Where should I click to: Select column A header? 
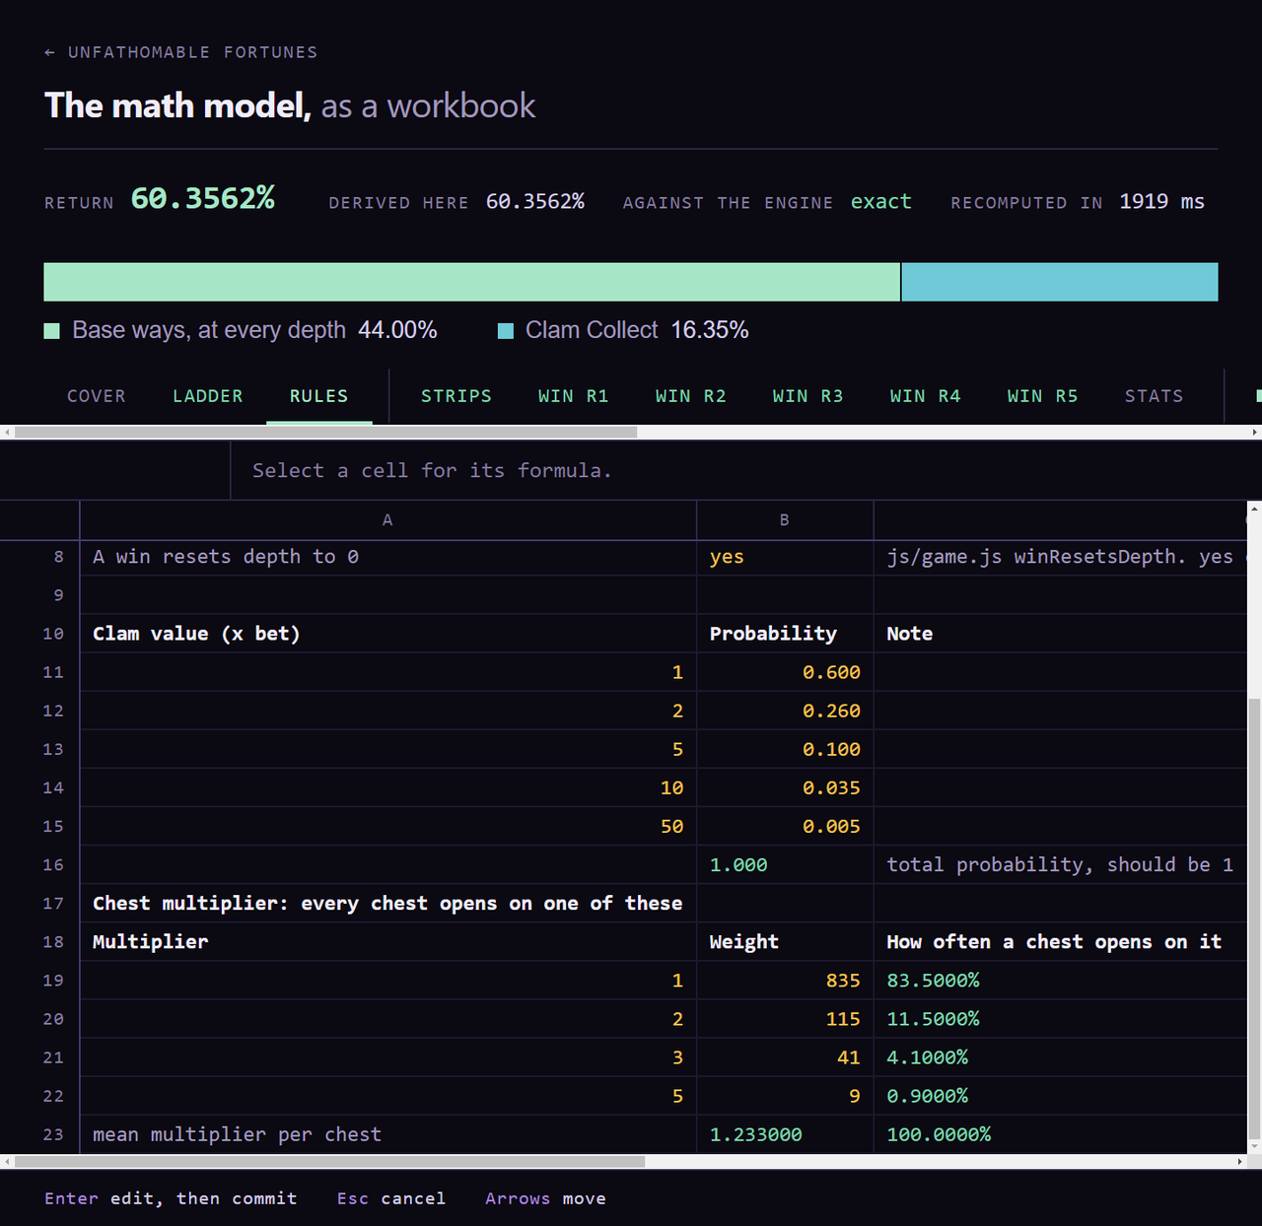(x=387, y=519)
